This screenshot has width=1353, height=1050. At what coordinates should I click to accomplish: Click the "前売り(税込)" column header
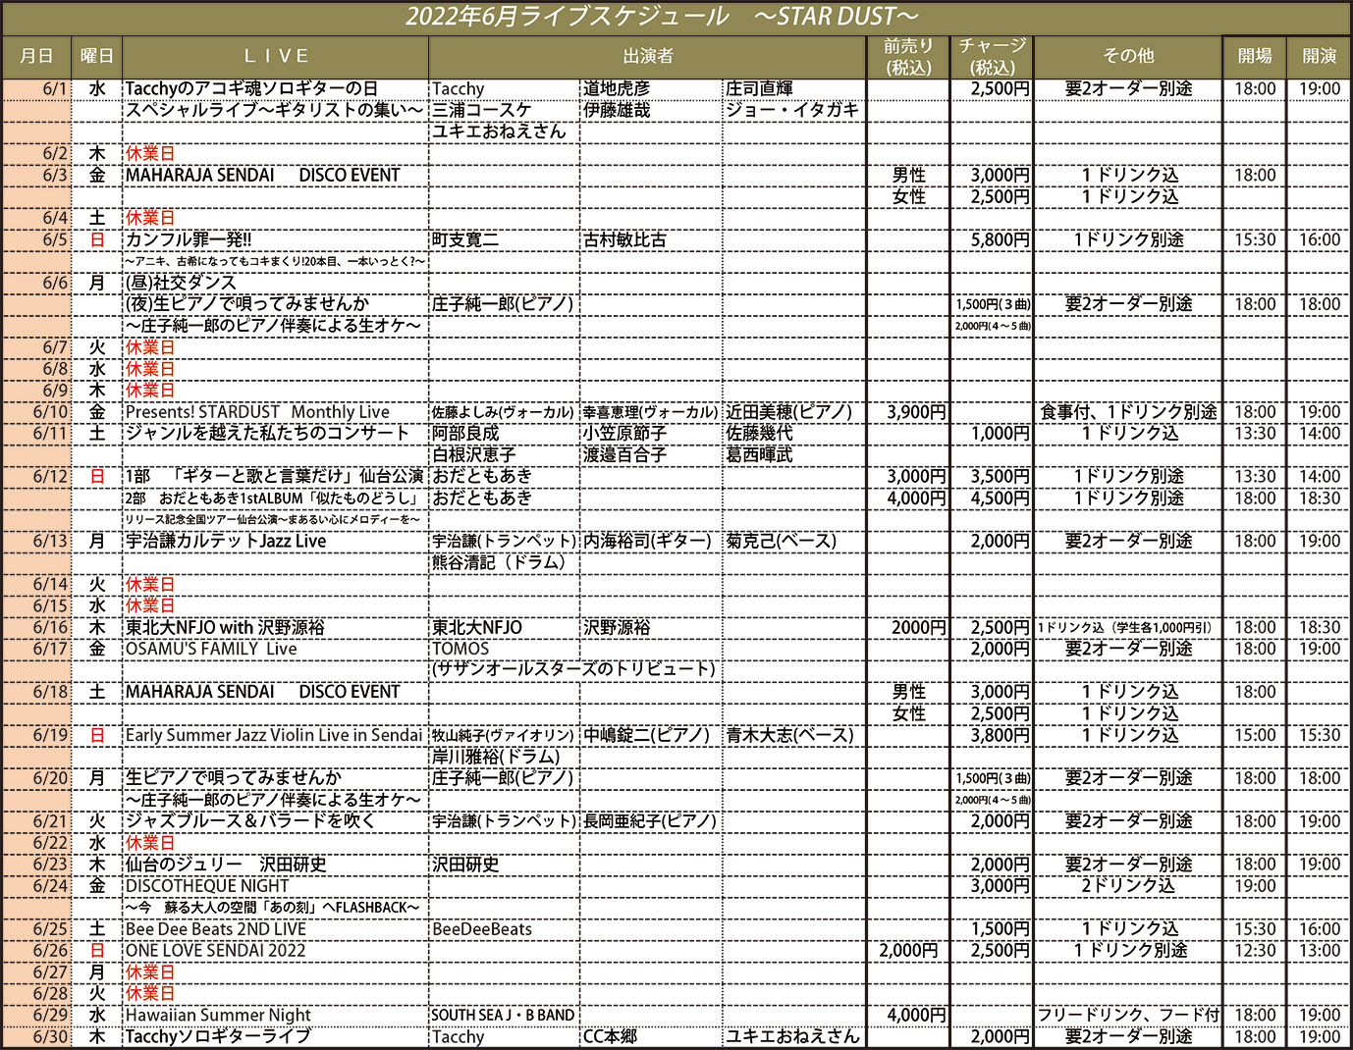[x=908, y=56]
